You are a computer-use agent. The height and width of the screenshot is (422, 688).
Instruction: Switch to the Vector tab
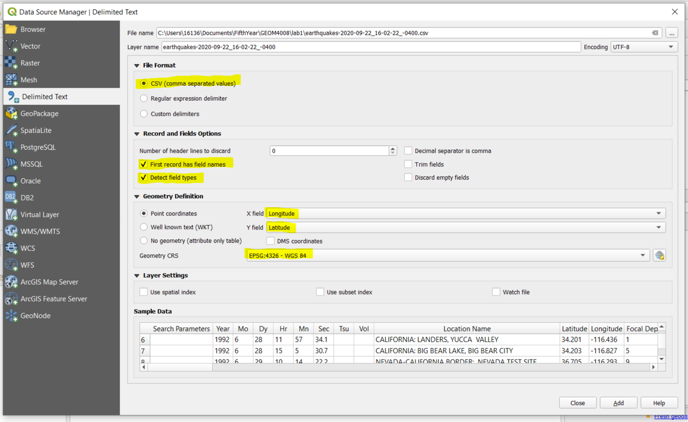pos(30,46)
